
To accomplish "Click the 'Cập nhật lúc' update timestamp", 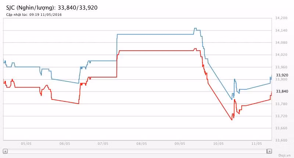I will 34,15.
